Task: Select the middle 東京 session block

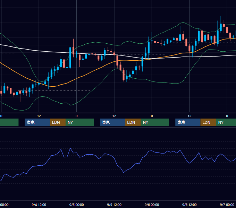Action: coord(112,122)
